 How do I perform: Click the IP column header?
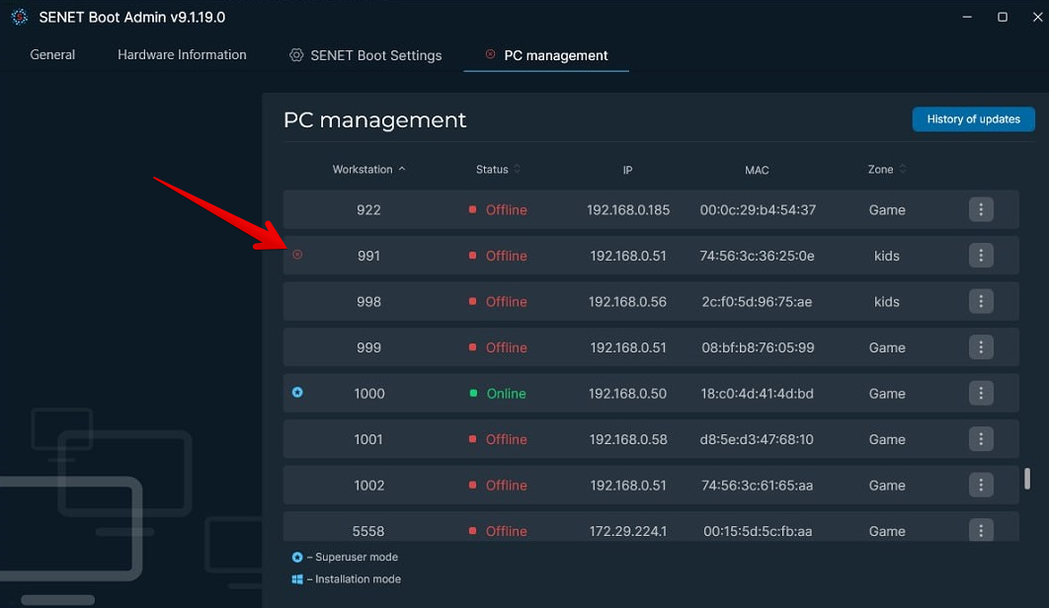[627, 170]
